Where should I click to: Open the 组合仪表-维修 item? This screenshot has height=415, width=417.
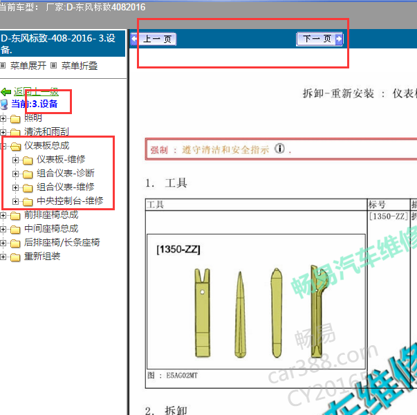(66, 187)
